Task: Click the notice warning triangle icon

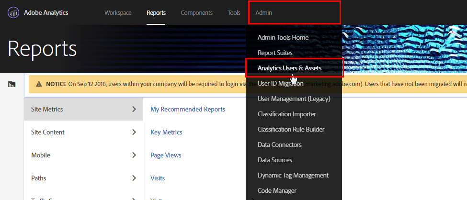Action: pos(39,84)
